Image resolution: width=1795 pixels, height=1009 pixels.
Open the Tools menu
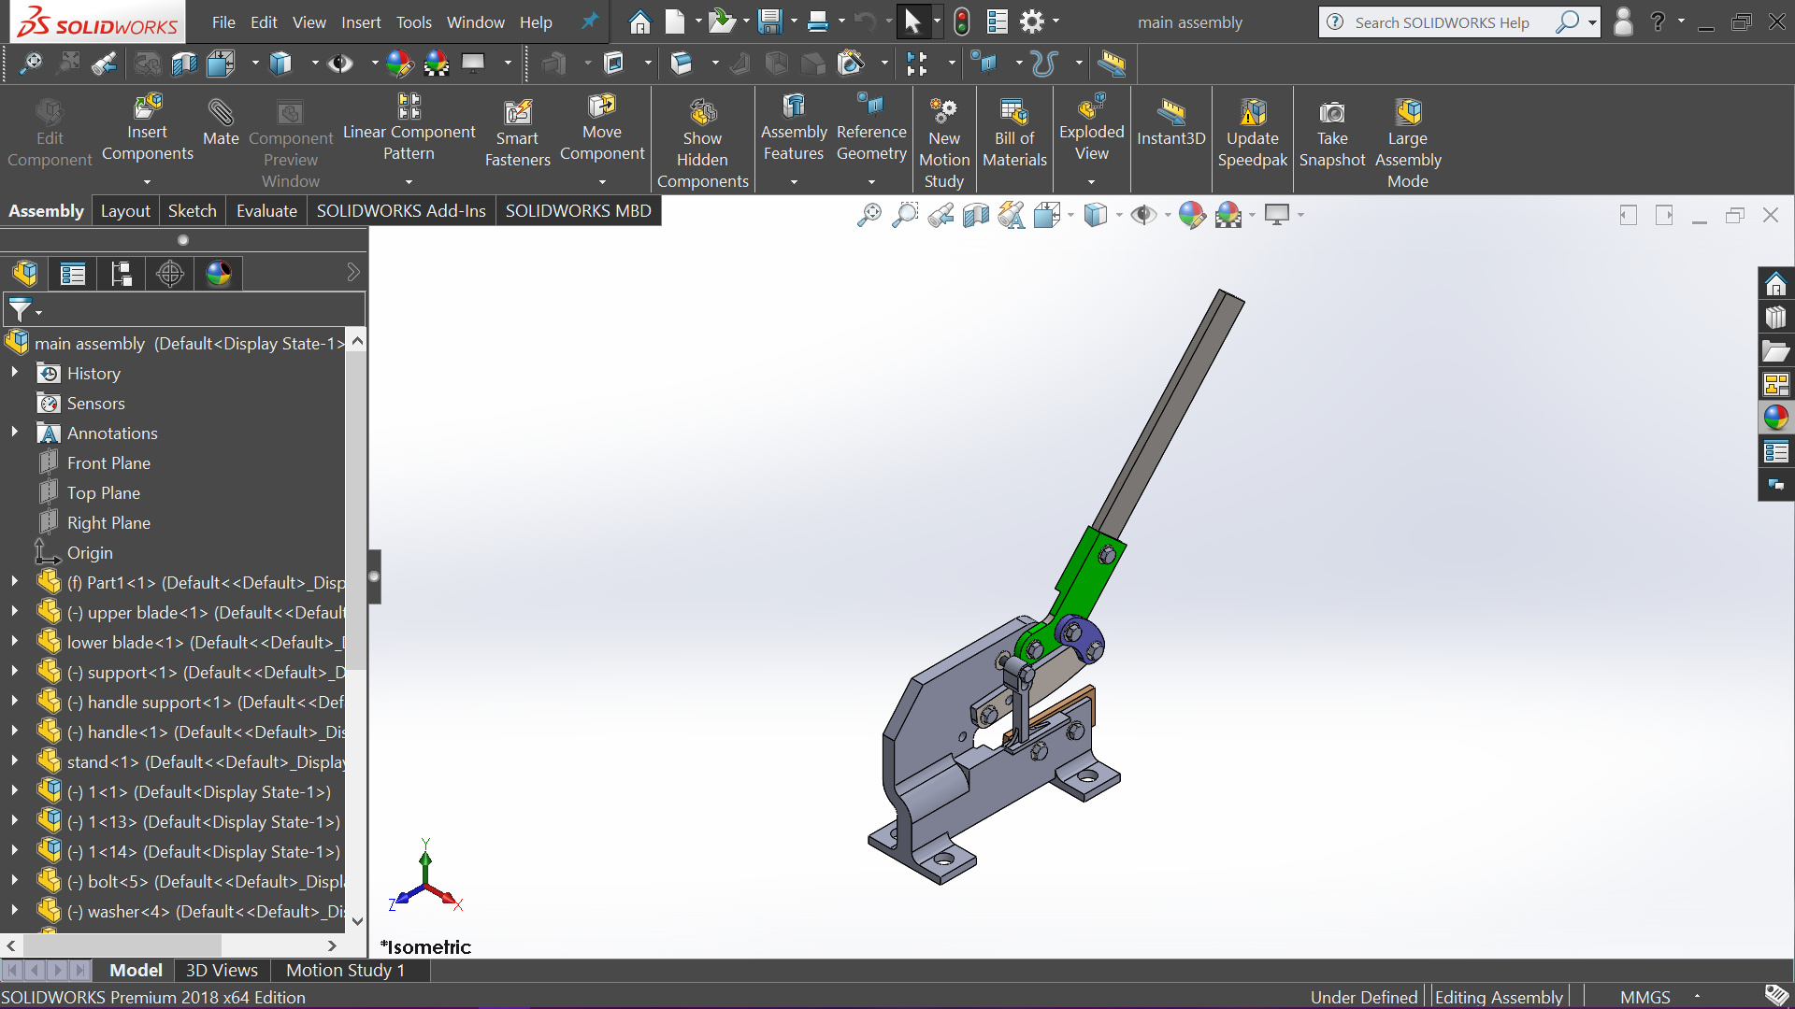(413, 22)
